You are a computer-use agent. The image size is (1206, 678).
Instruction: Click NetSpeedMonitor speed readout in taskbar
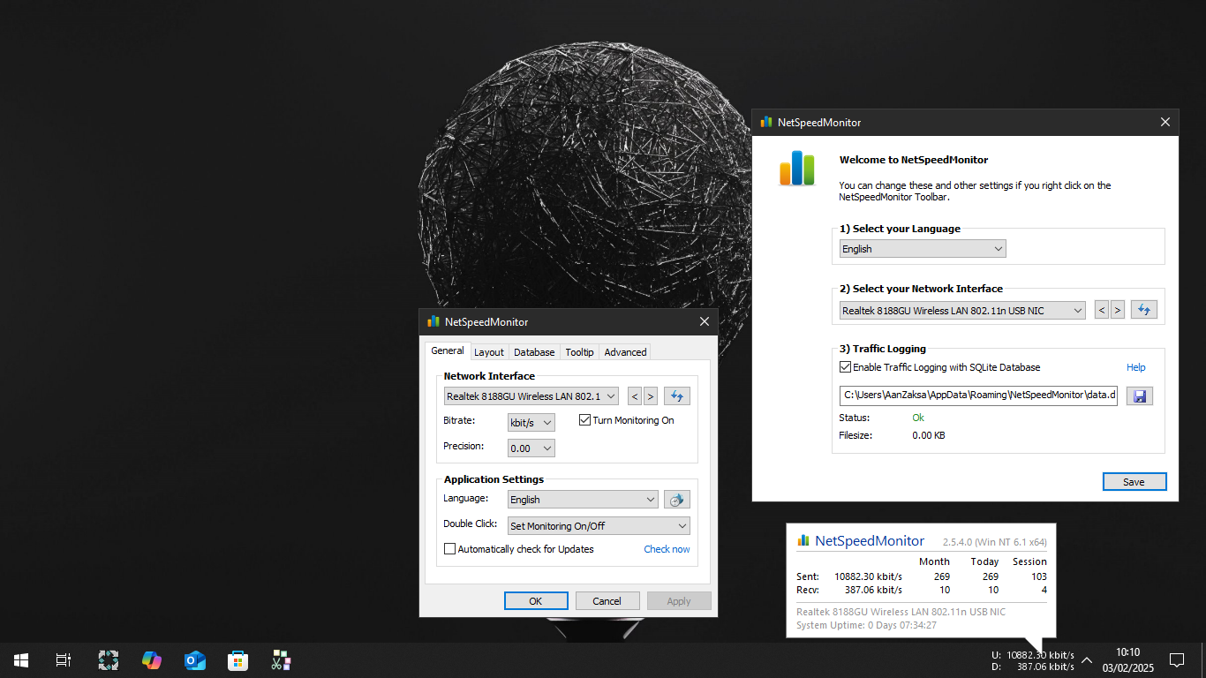pyautogui.click(x=1033, y=661)
